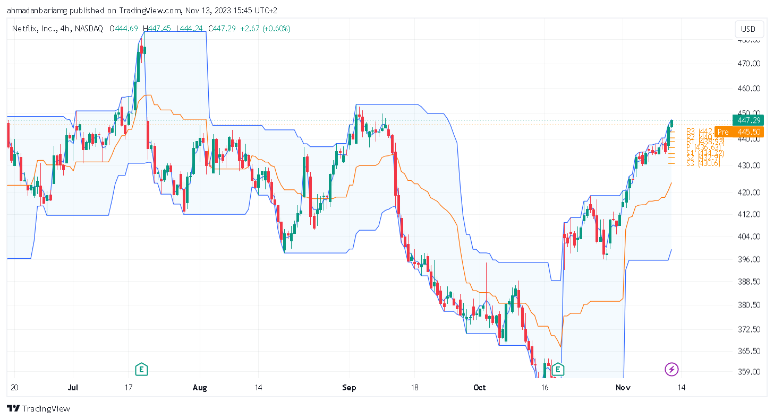The width and height of the screenshot is (774, 420).
Task: Click the '18' time axis label
Action: 415,388
